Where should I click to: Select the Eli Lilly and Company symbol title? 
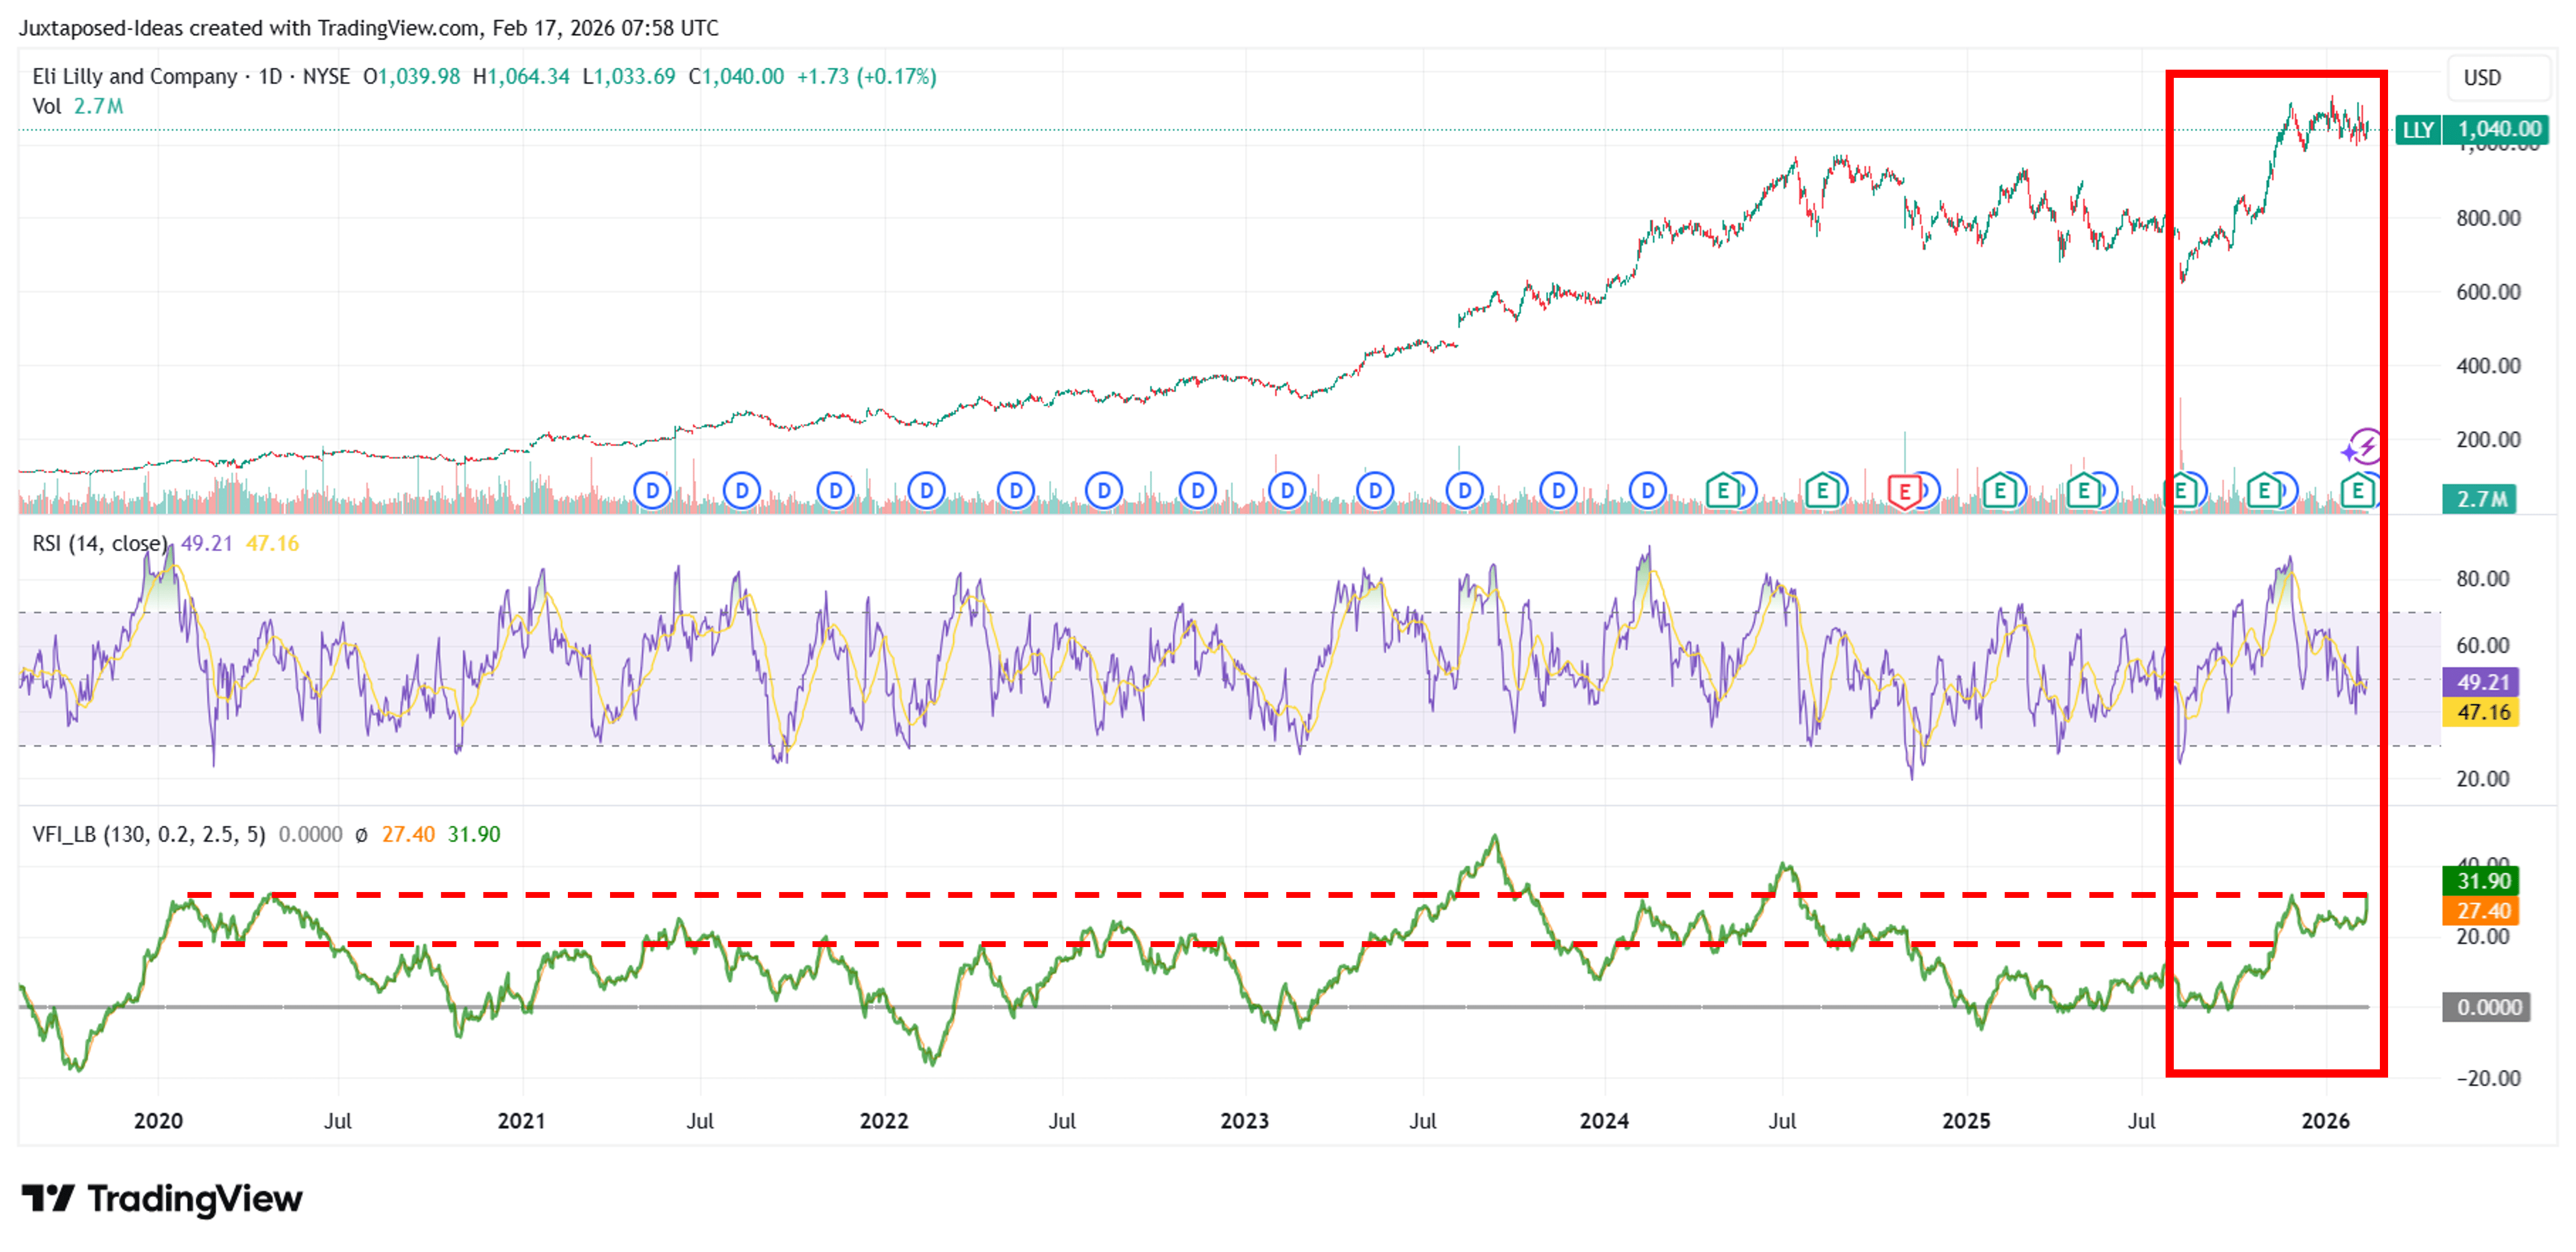[x=135, y=76]
